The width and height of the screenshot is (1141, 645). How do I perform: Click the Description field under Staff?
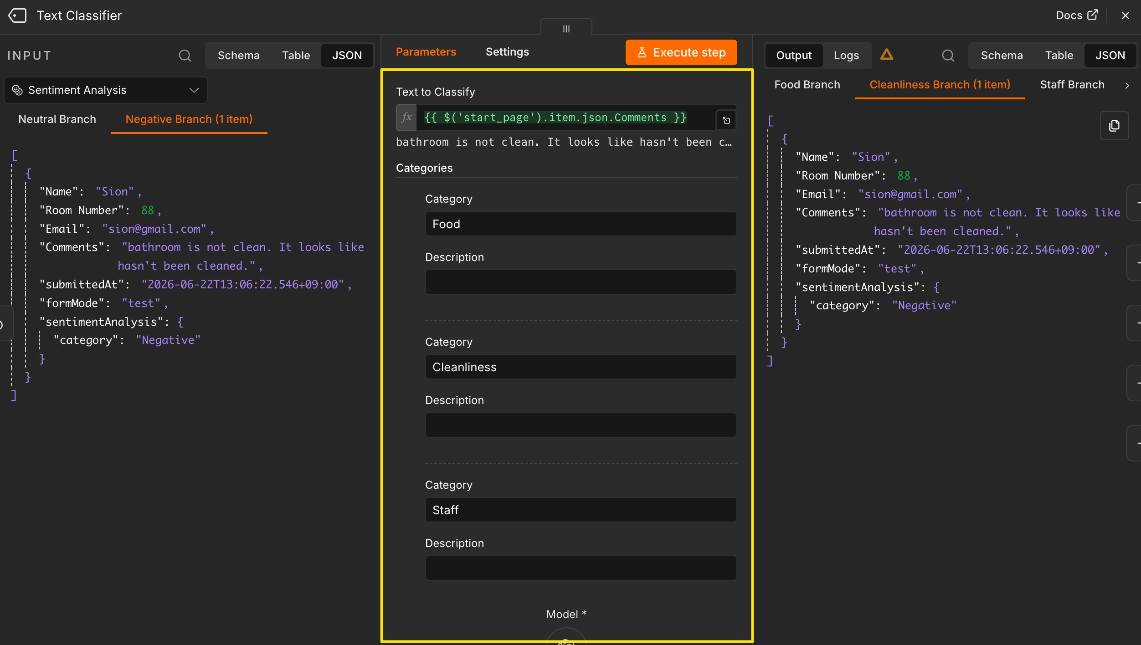[x=581, y=568]
